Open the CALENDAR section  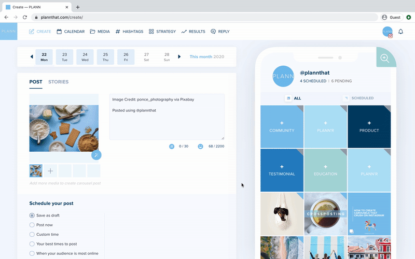71,32
